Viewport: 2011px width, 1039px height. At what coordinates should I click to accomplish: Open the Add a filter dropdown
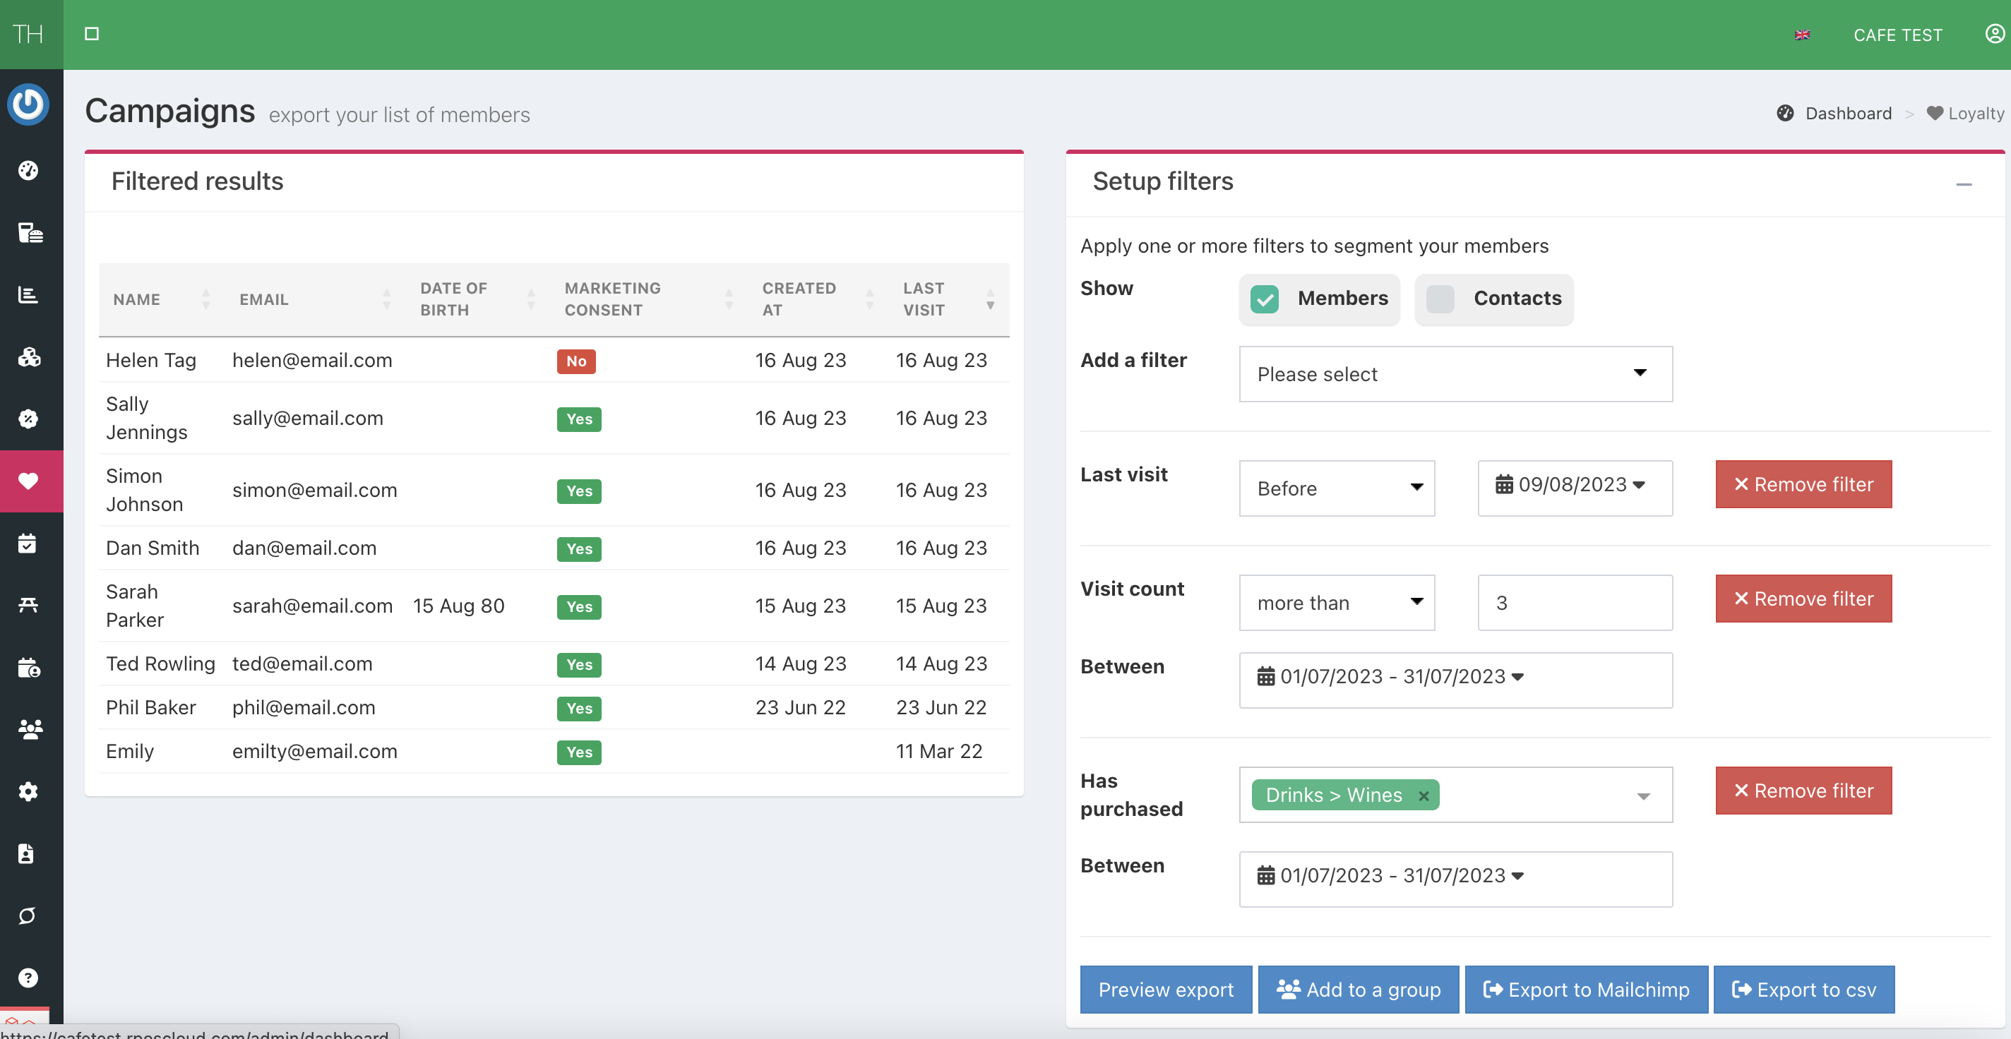point(1455,374)
